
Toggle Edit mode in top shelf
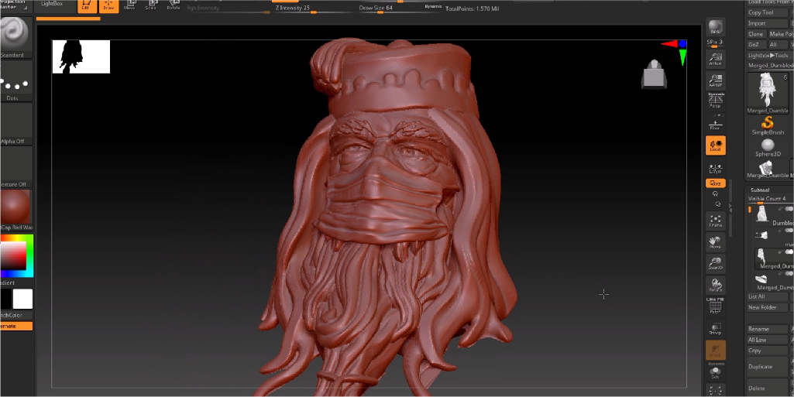click(x=87, y=6)
